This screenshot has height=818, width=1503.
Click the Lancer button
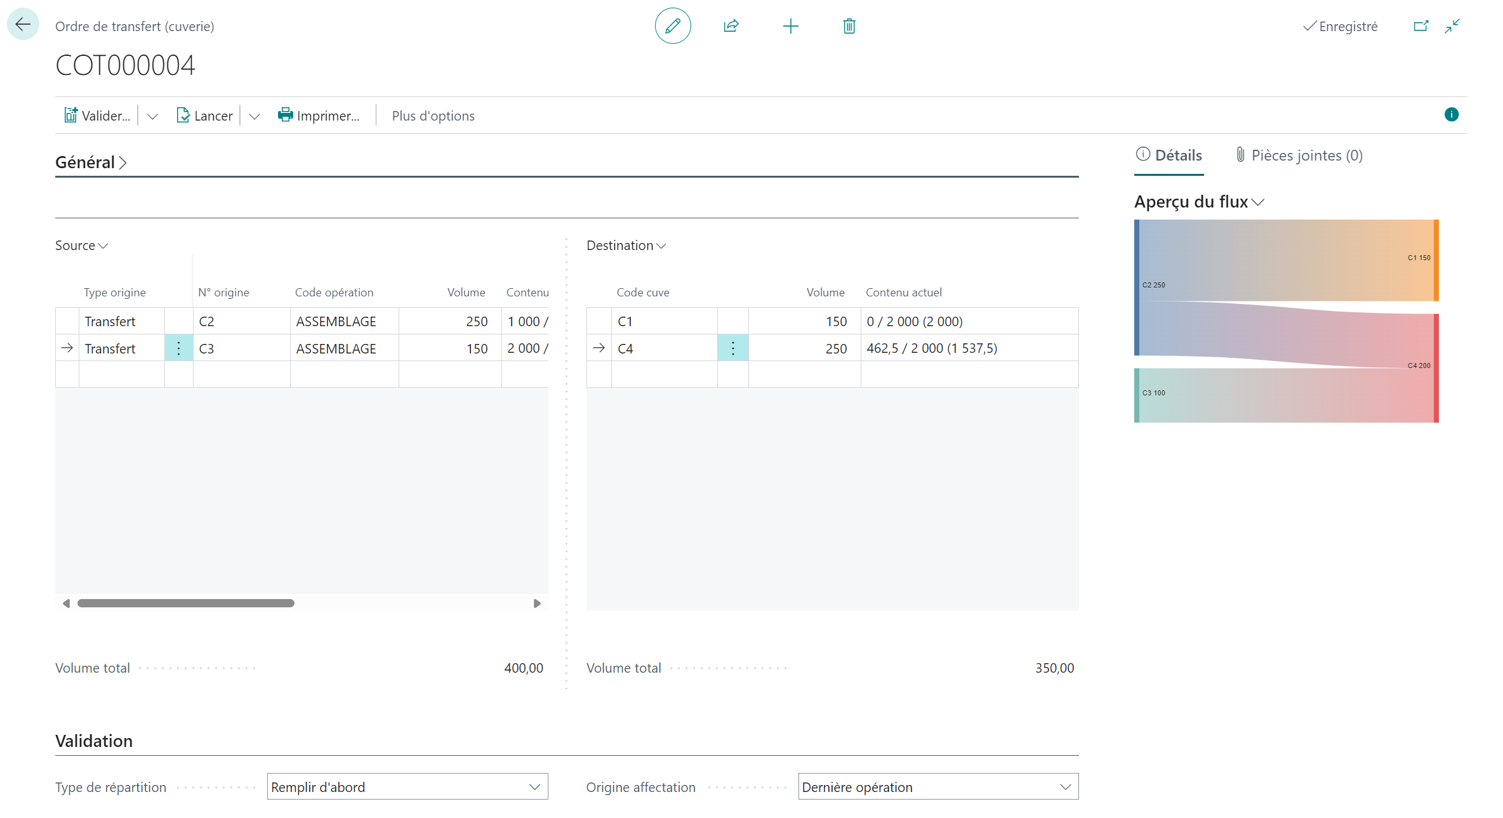point(204,115)
